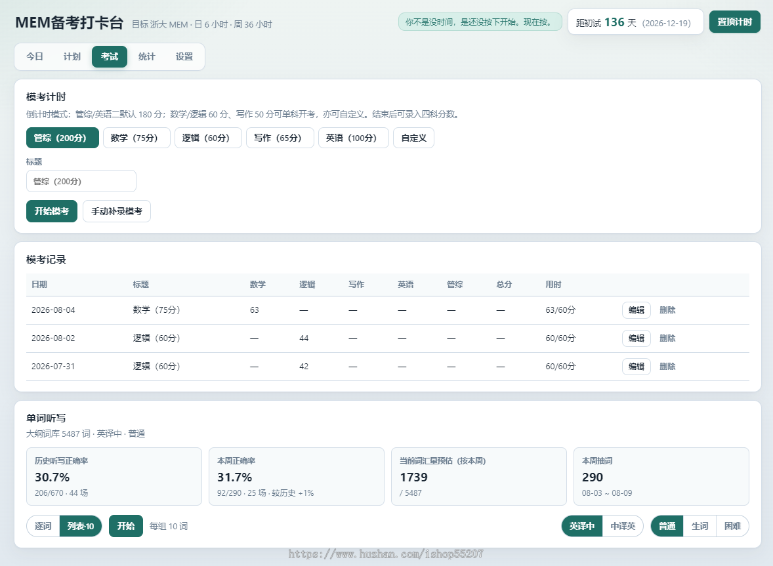Click the 63/60分 duration cell

[x=560, y=310]
